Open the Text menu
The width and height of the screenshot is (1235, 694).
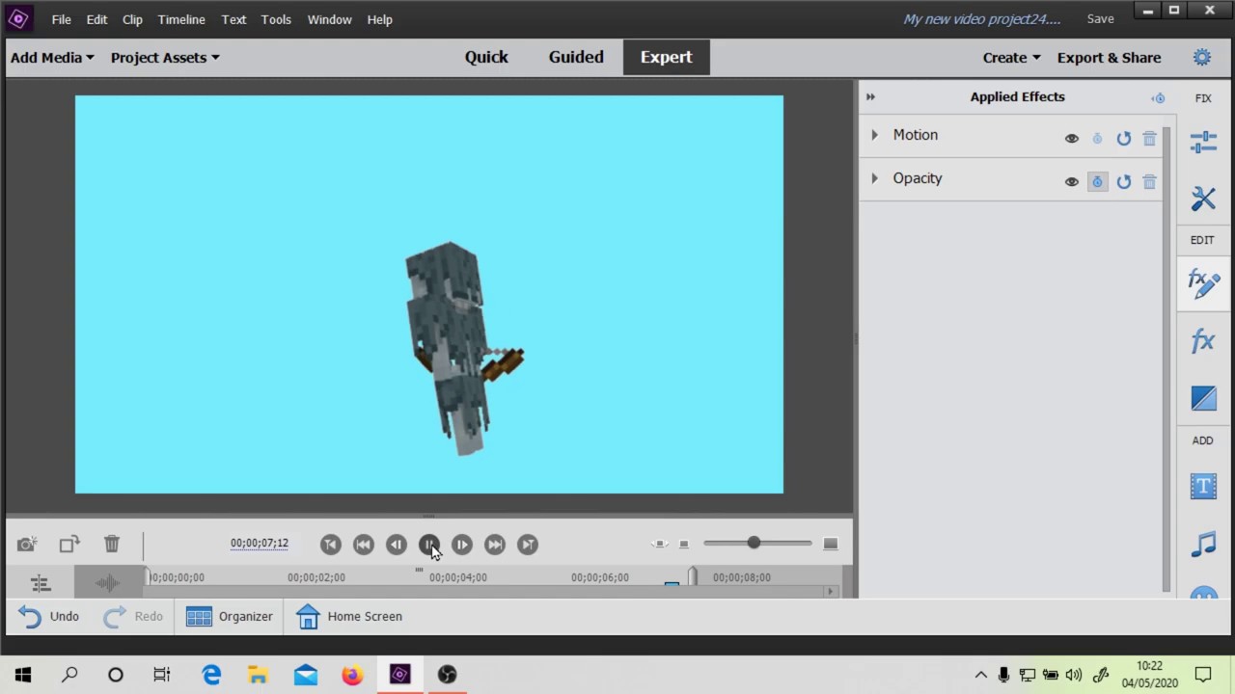(233, 19)
